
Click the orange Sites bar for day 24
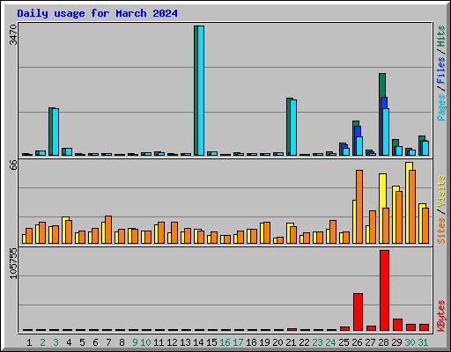333,231
